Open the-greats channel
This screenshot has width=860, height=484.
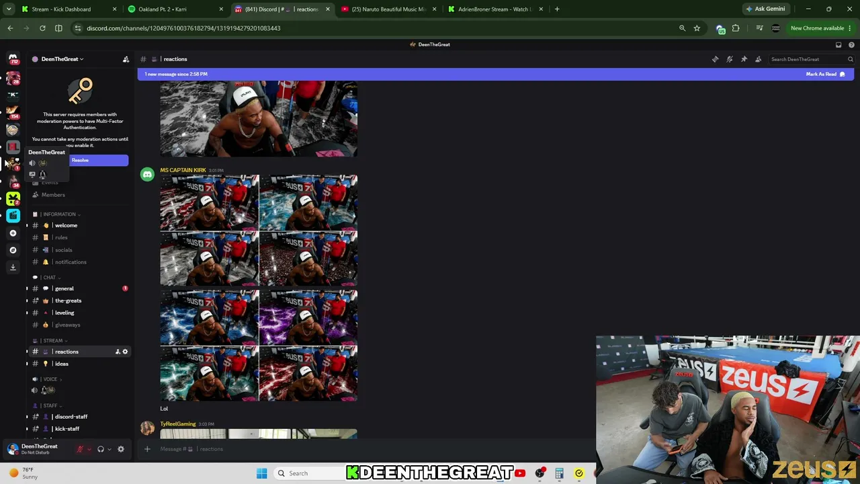[x=79, y=300]
